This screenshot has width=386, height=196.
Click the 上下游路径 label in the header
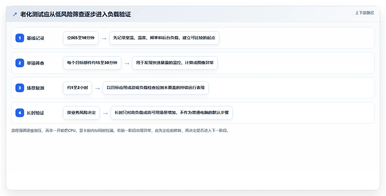tap(364, 13)
